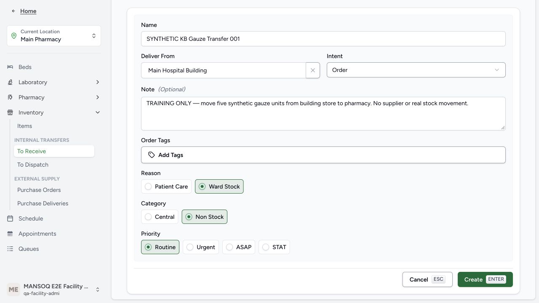Choose the Central category

[x=160, y=217]
